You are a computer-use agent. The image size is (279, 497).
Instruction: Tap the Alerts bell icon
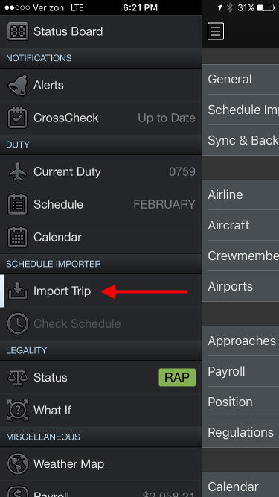point(18,85)
